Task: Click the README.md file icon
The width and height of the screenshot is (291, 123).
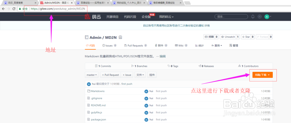Action: coord(88,105)
